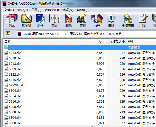This screenshot has height=127, width=156.
Task: Click packed size 937
Action: click(x=122, y=123)
